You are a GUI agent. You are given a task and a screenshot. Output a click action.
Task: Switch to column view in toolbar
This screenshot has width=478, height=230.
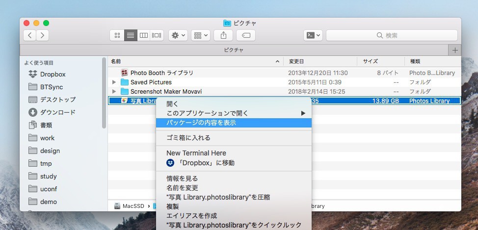[144, 35]
